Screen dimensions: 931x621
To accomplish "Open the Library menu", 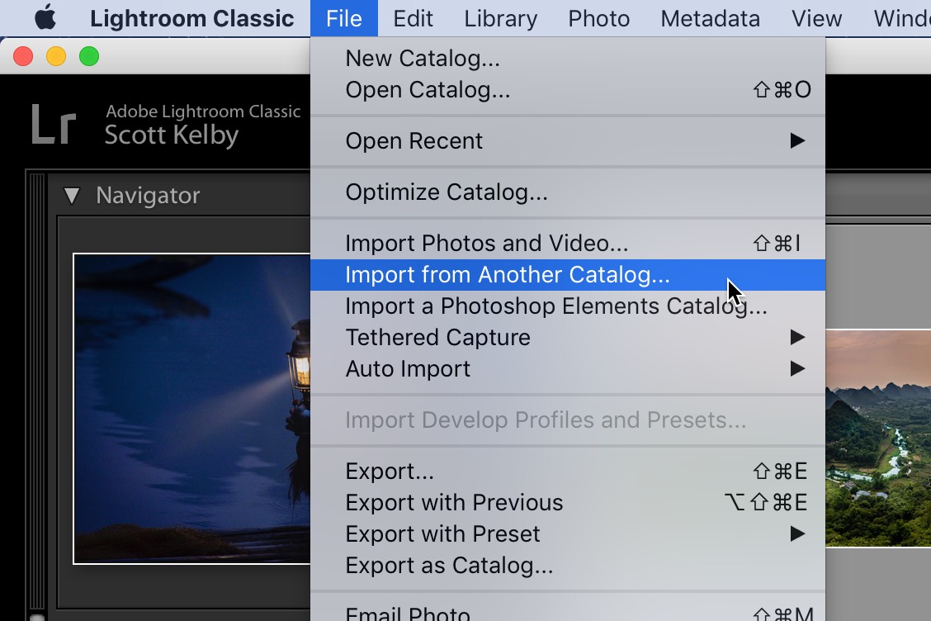I will (499, 18).
